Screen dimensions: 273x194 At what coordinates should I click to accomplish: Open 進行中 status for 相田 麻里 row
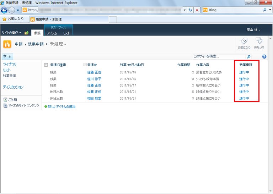[244, 98]
